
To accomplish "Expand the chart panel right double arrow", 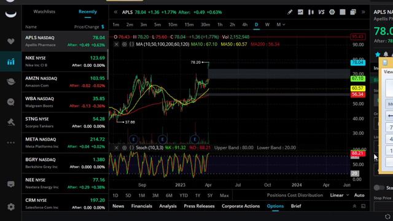I will click(x=363, y=12).
